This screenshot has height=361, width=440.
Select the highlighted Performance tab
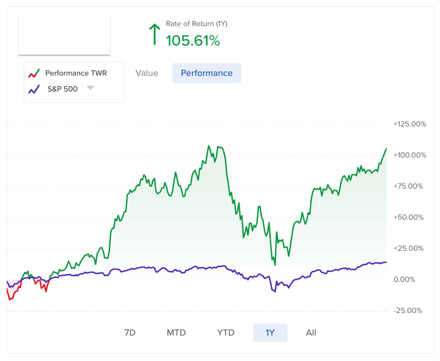click(x=207, y=73)
